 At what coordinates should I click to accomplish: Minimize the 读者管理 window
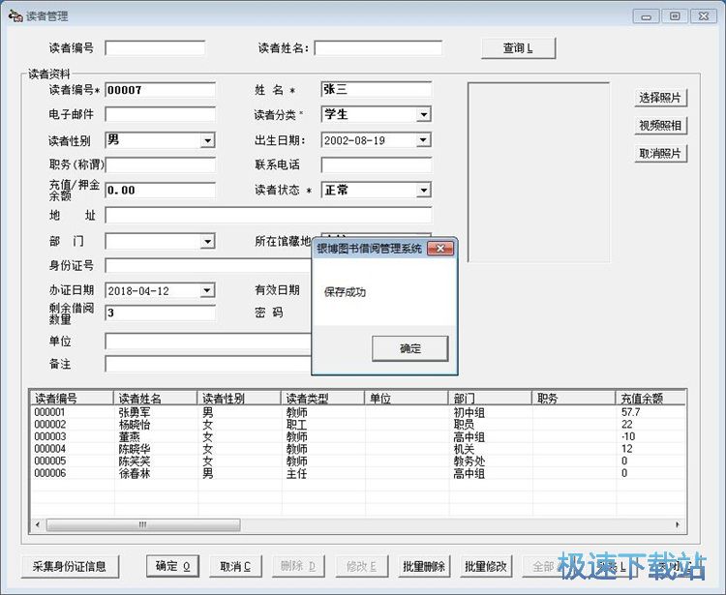646,16
